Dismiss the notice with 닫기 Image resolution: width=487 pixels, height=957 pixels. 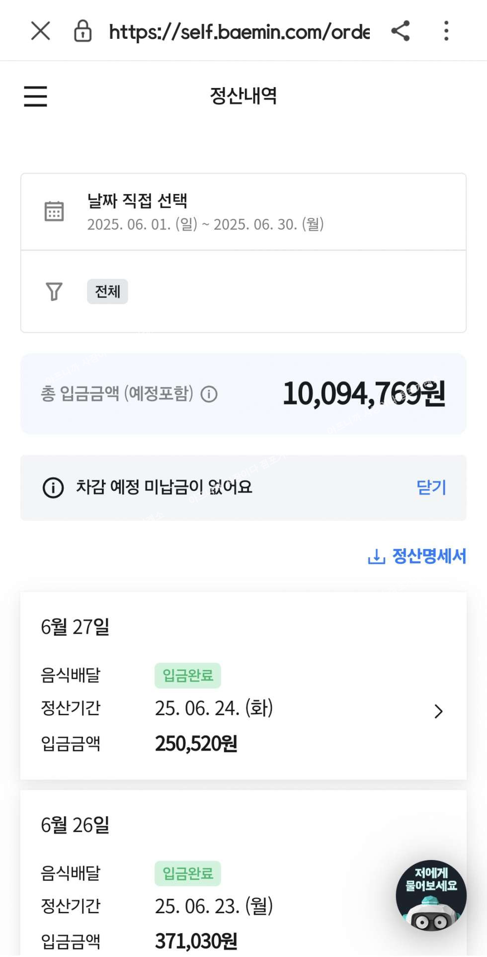(x=431, y=487)
